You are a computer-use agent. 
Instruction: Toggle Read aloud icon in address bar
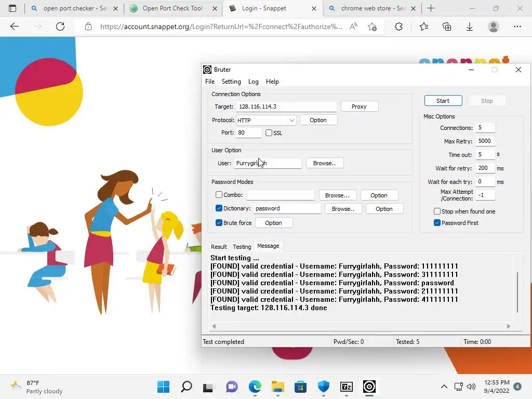pyautogui.click(x=353, y=26)
